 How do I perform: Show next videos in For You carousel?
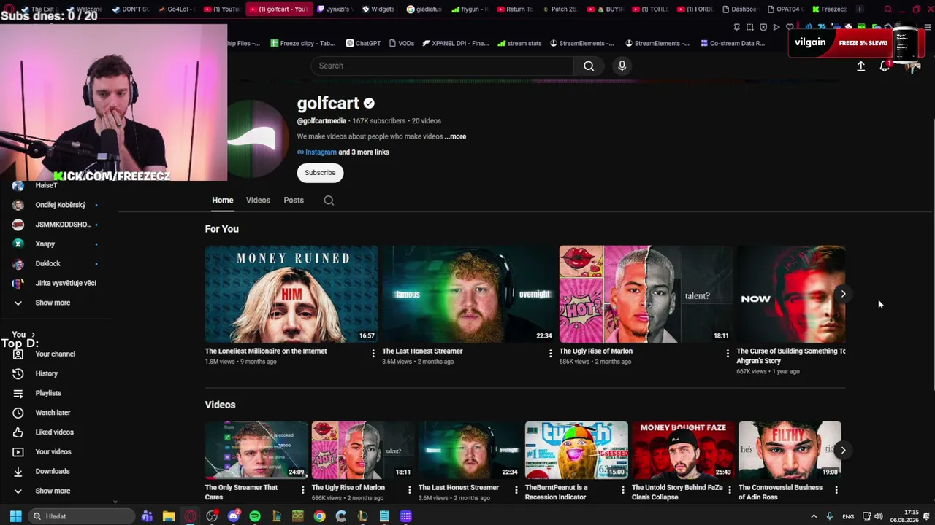click(x=843, y=294)
